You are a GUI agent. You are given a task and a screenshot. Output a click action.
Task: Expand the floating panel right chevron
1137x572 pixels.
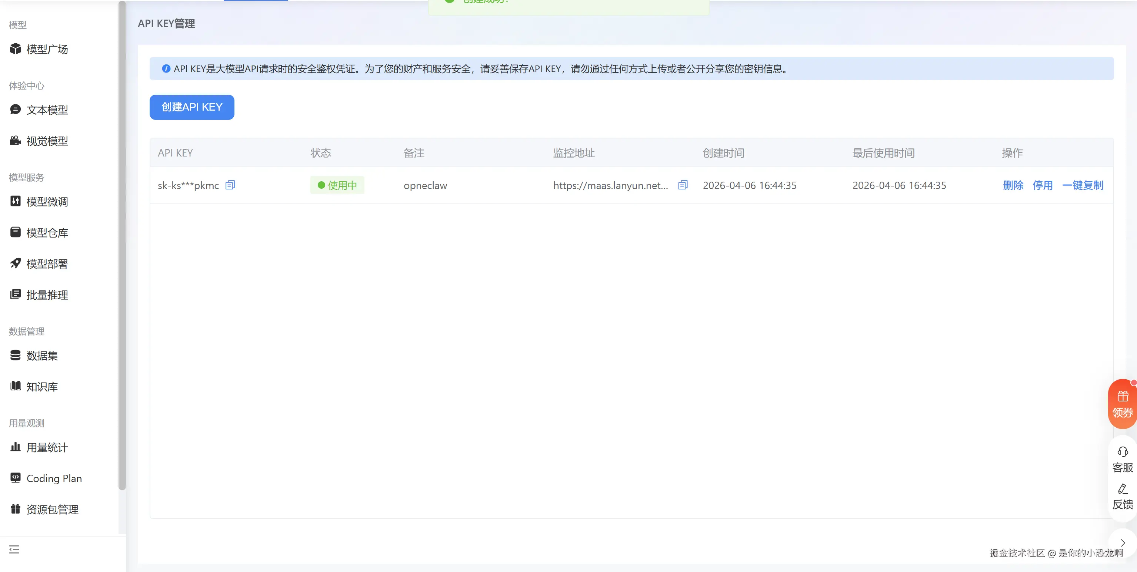tap(1123, 543)
